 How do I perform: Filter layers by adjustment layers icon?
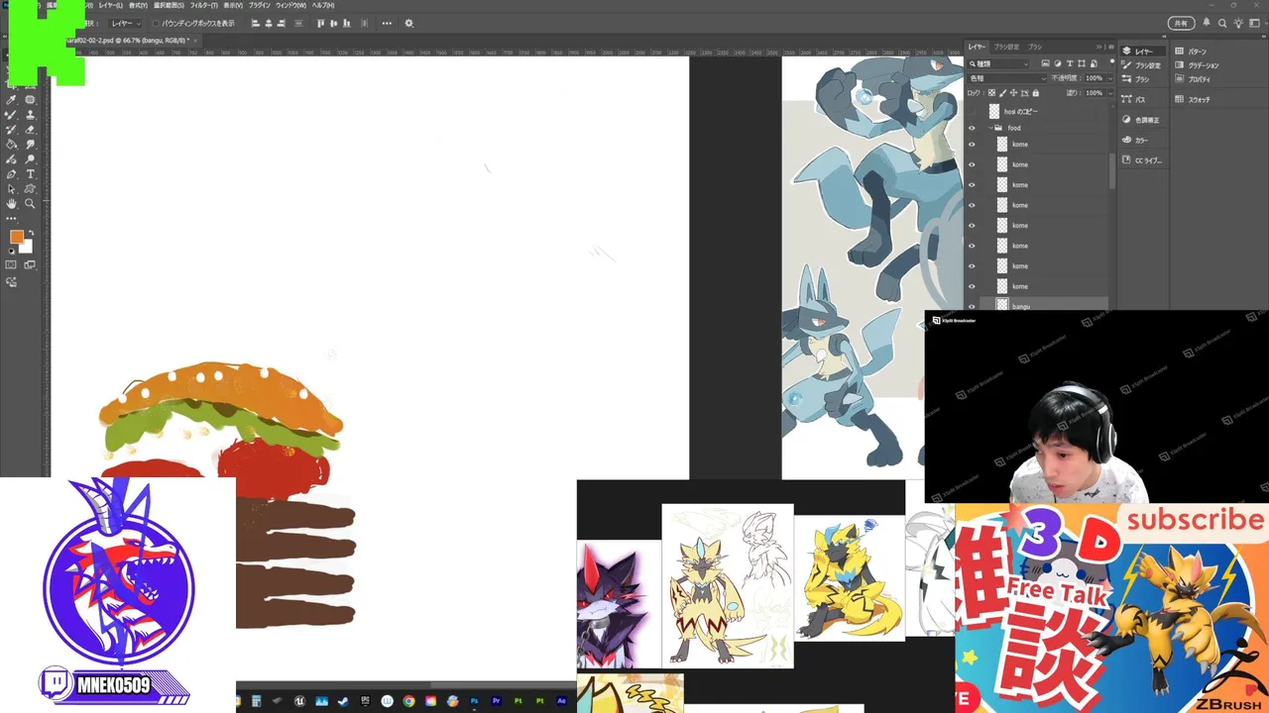tap(1058, 63)
